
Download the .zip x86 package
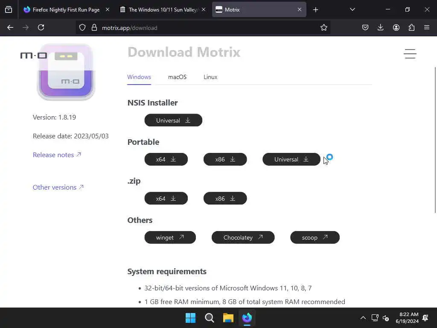click(225, 198)
